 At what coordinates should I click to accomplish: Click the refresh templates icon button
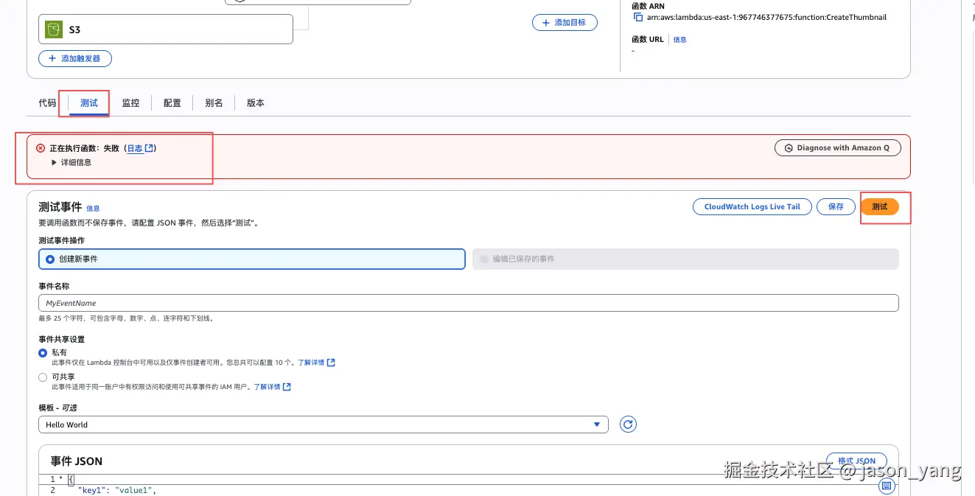[x=628, y=425]
